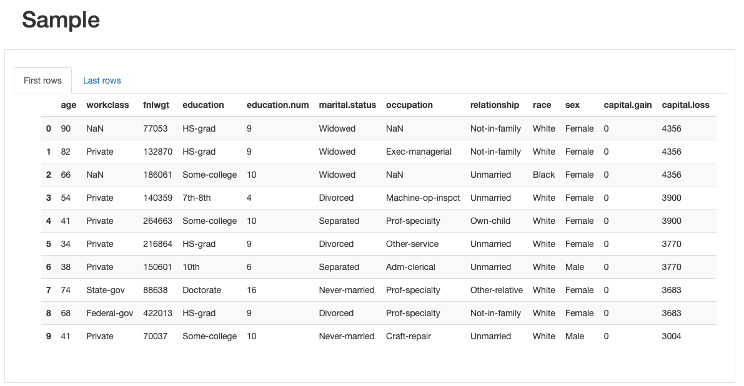Click the Federal-gov workclass cell
Screen dimensions: 744x386
[110, 313]
